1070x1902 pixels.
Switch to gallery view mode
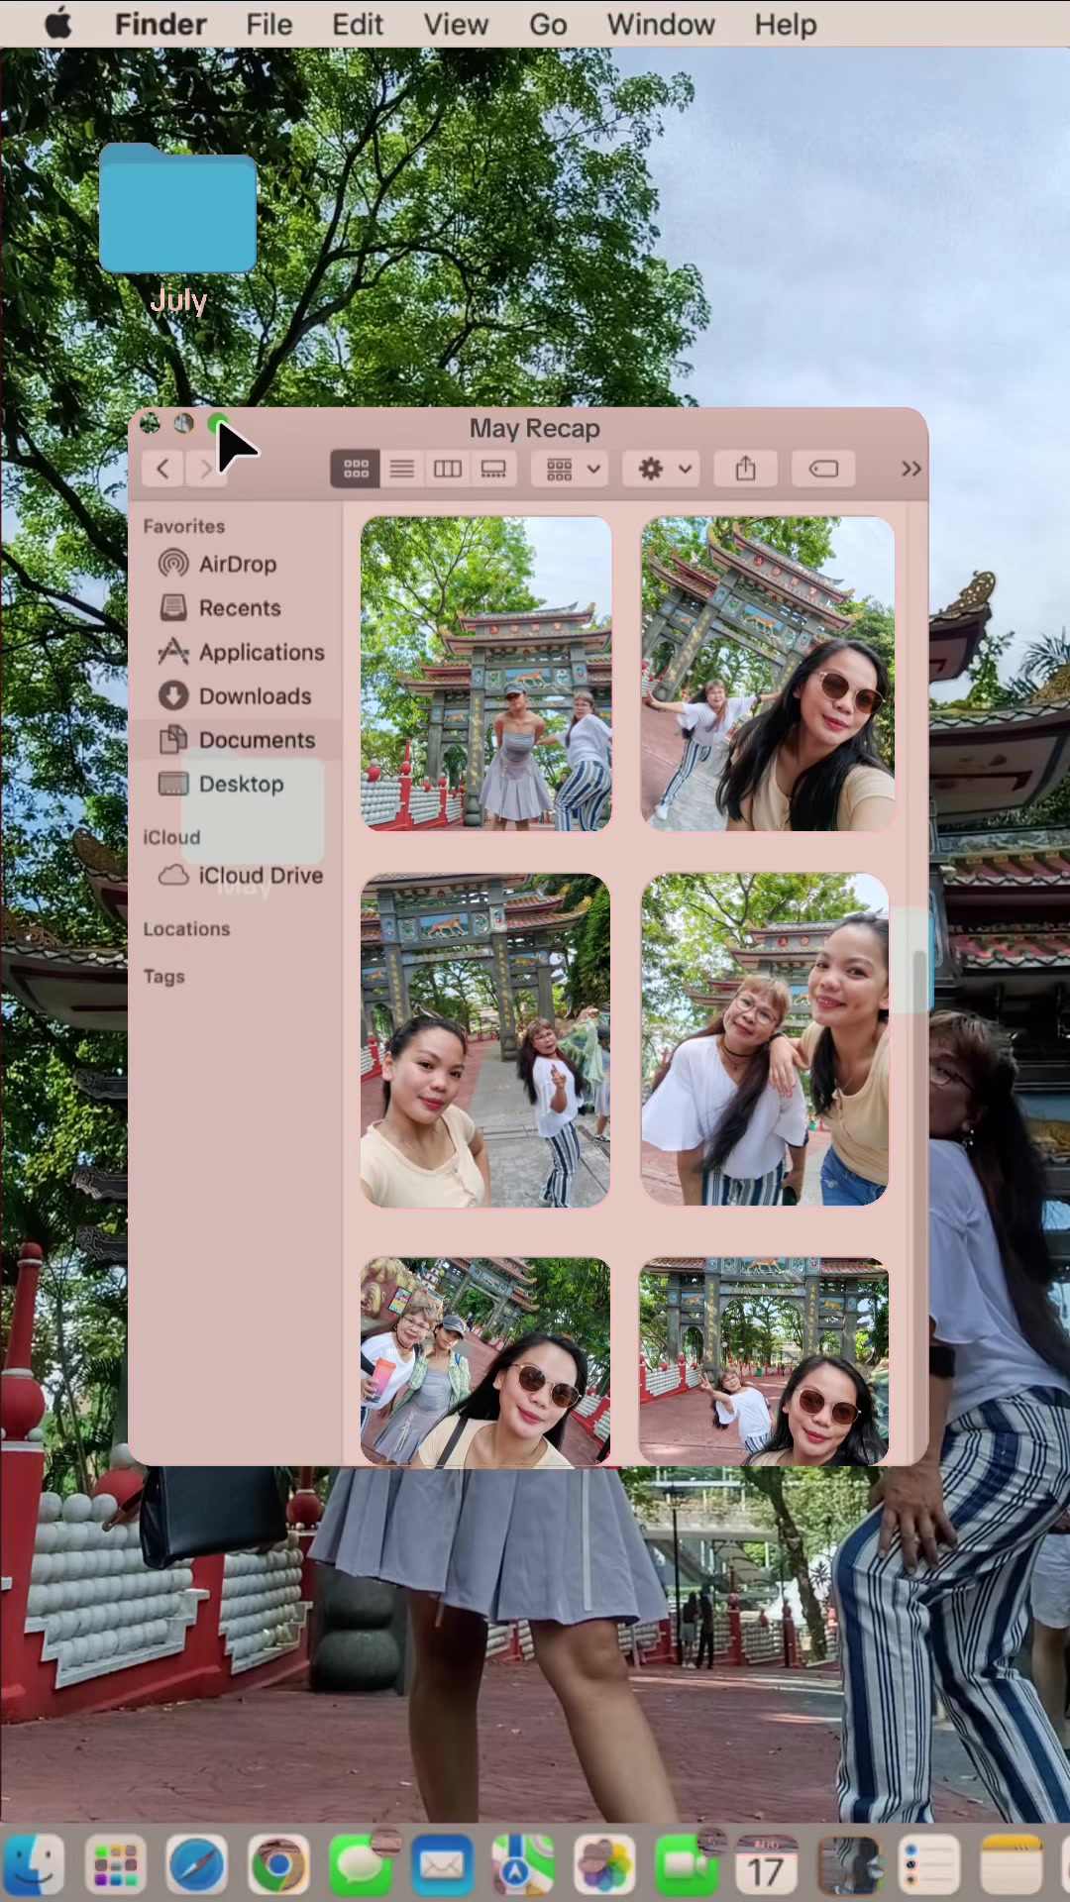[x=493, y=469]
